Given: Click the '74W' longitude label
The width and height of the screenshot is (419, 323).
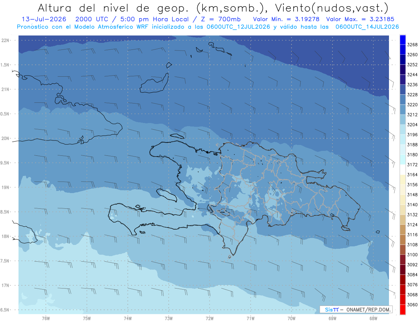Looking at the screenshot, I should click(x=128, y=318).
